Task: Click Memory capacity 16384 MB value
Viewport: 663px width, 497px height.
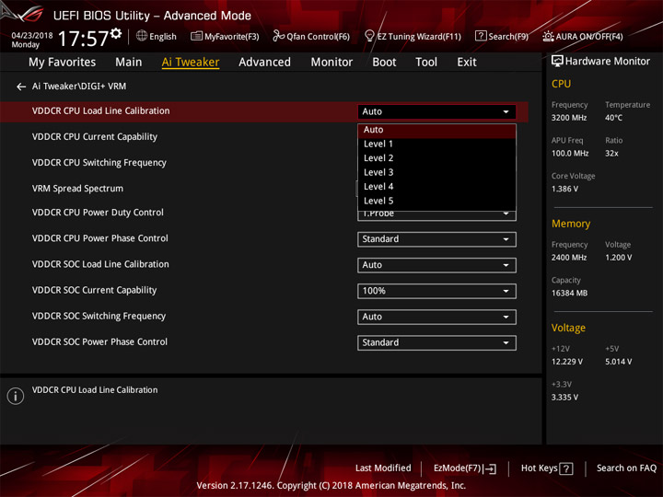Action: click(569, 293)
